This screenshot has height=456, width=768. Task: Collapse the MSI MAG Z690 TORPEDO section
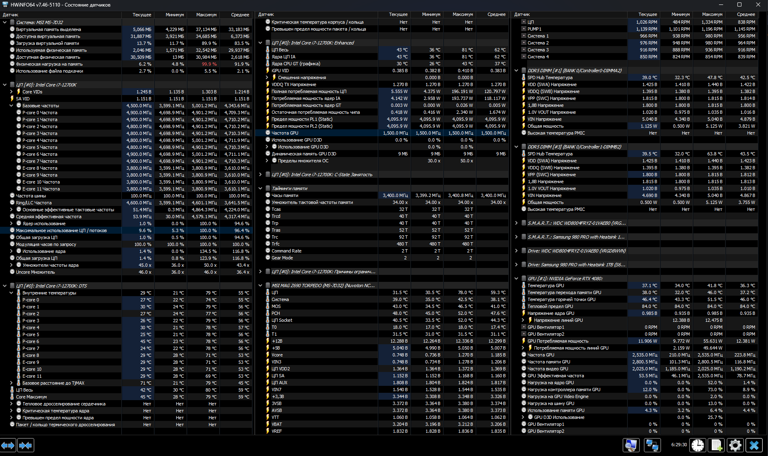[260, 286]
